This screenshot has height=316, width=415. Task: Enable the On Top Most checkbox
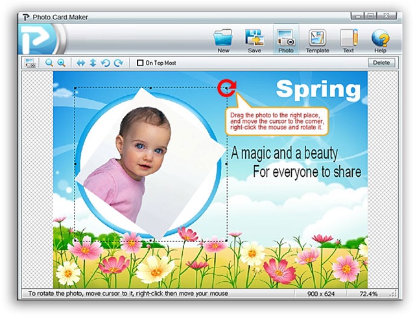coord(140,63)
